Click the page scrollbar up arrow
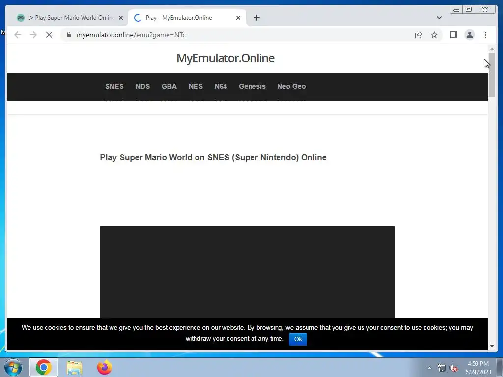 click(492, 49)
